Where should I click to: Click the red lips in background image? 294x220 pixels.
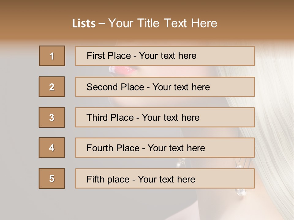(x=123, y=71)
